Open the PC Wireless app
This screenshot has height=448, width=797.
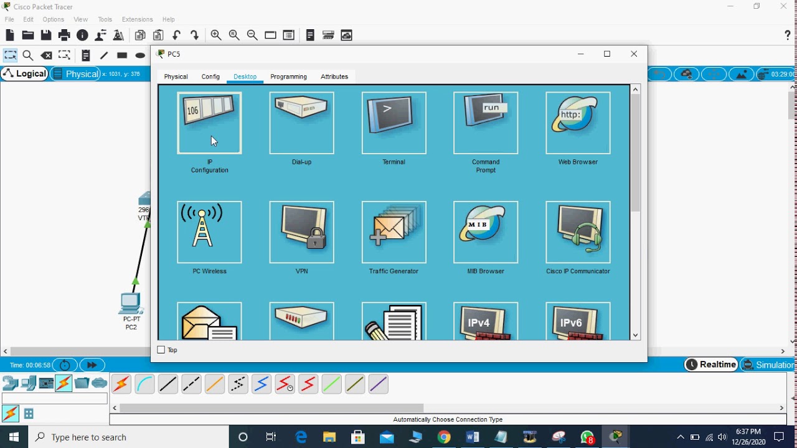pos(209,232)
